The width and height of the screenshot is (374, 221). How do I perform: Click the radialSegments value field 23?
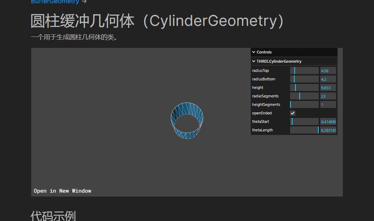[x=328, y=96]
